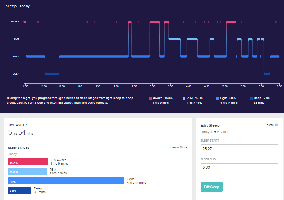Open the Learn More link

coord(179,147)
